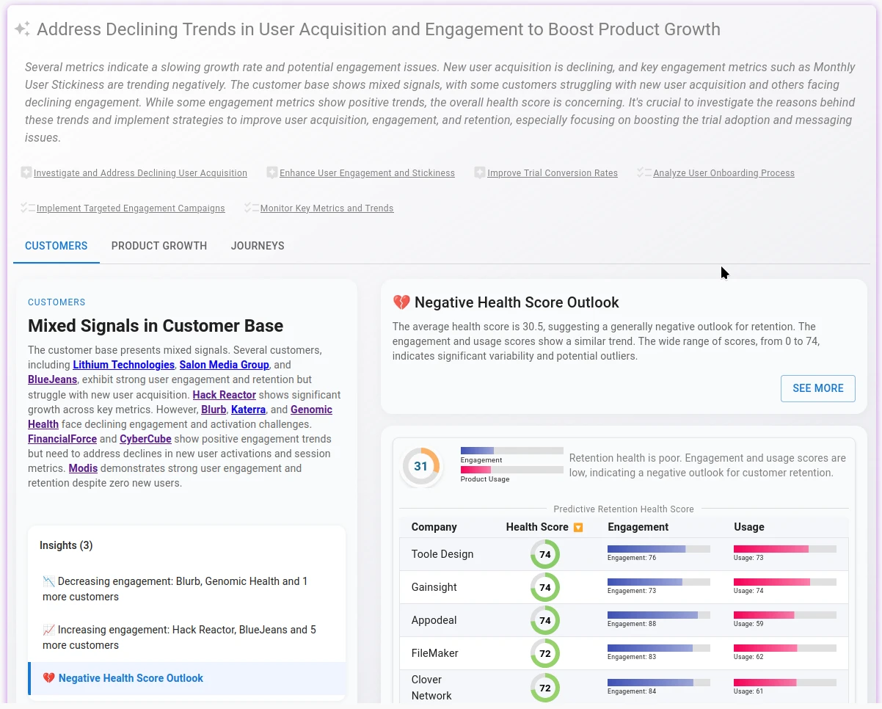Viewport: 882px width, 709px height.
Task: Select the FileMaker company name
Action: pos(435,653)
